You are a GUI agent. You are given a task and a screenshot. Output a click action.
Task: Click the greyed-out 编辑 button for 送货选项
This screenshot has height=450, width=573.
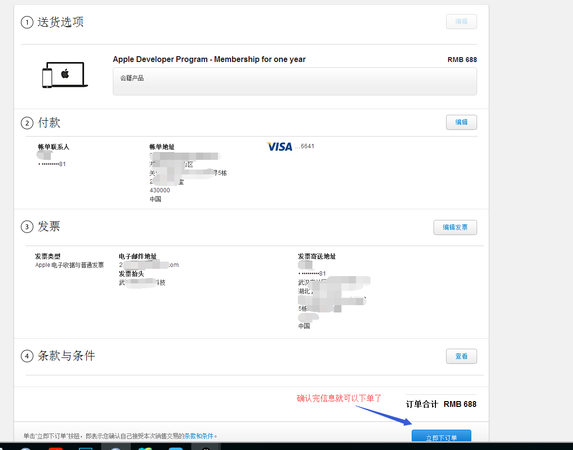coord(461,22)
